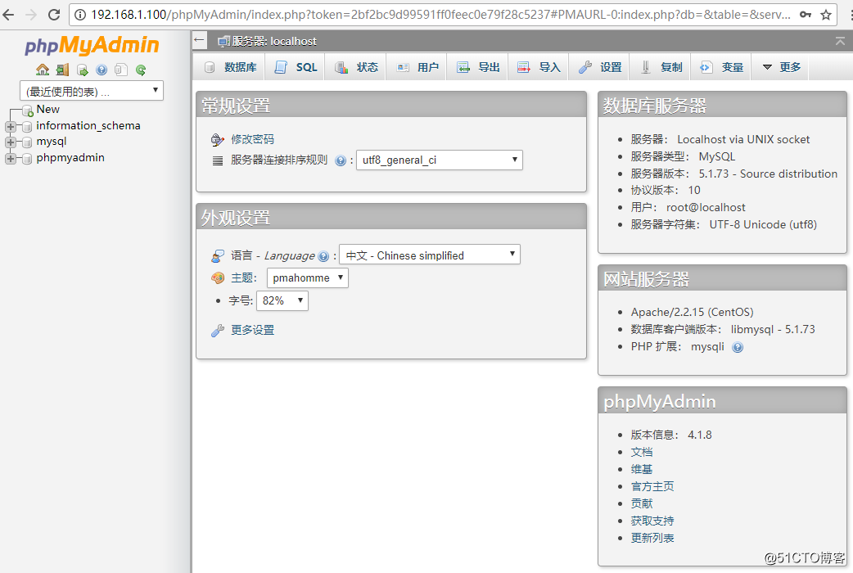
Task: Open the utf8_general_ci collation dropdown
Action: (x=440, y=160)
